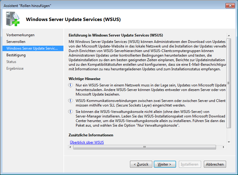The height and width of the screenshot is (175, 238).
Task: Click the heading 'Einführung in Windows Server Update Services (WSUS)'
Action: point(116,35)
